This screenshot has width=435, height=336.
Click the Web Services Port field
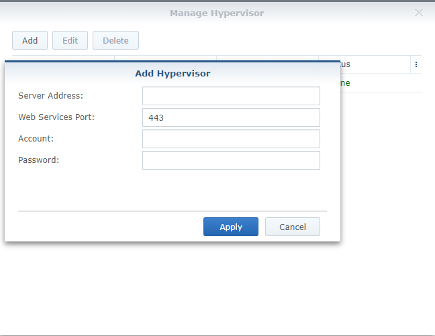coord(231,117)
